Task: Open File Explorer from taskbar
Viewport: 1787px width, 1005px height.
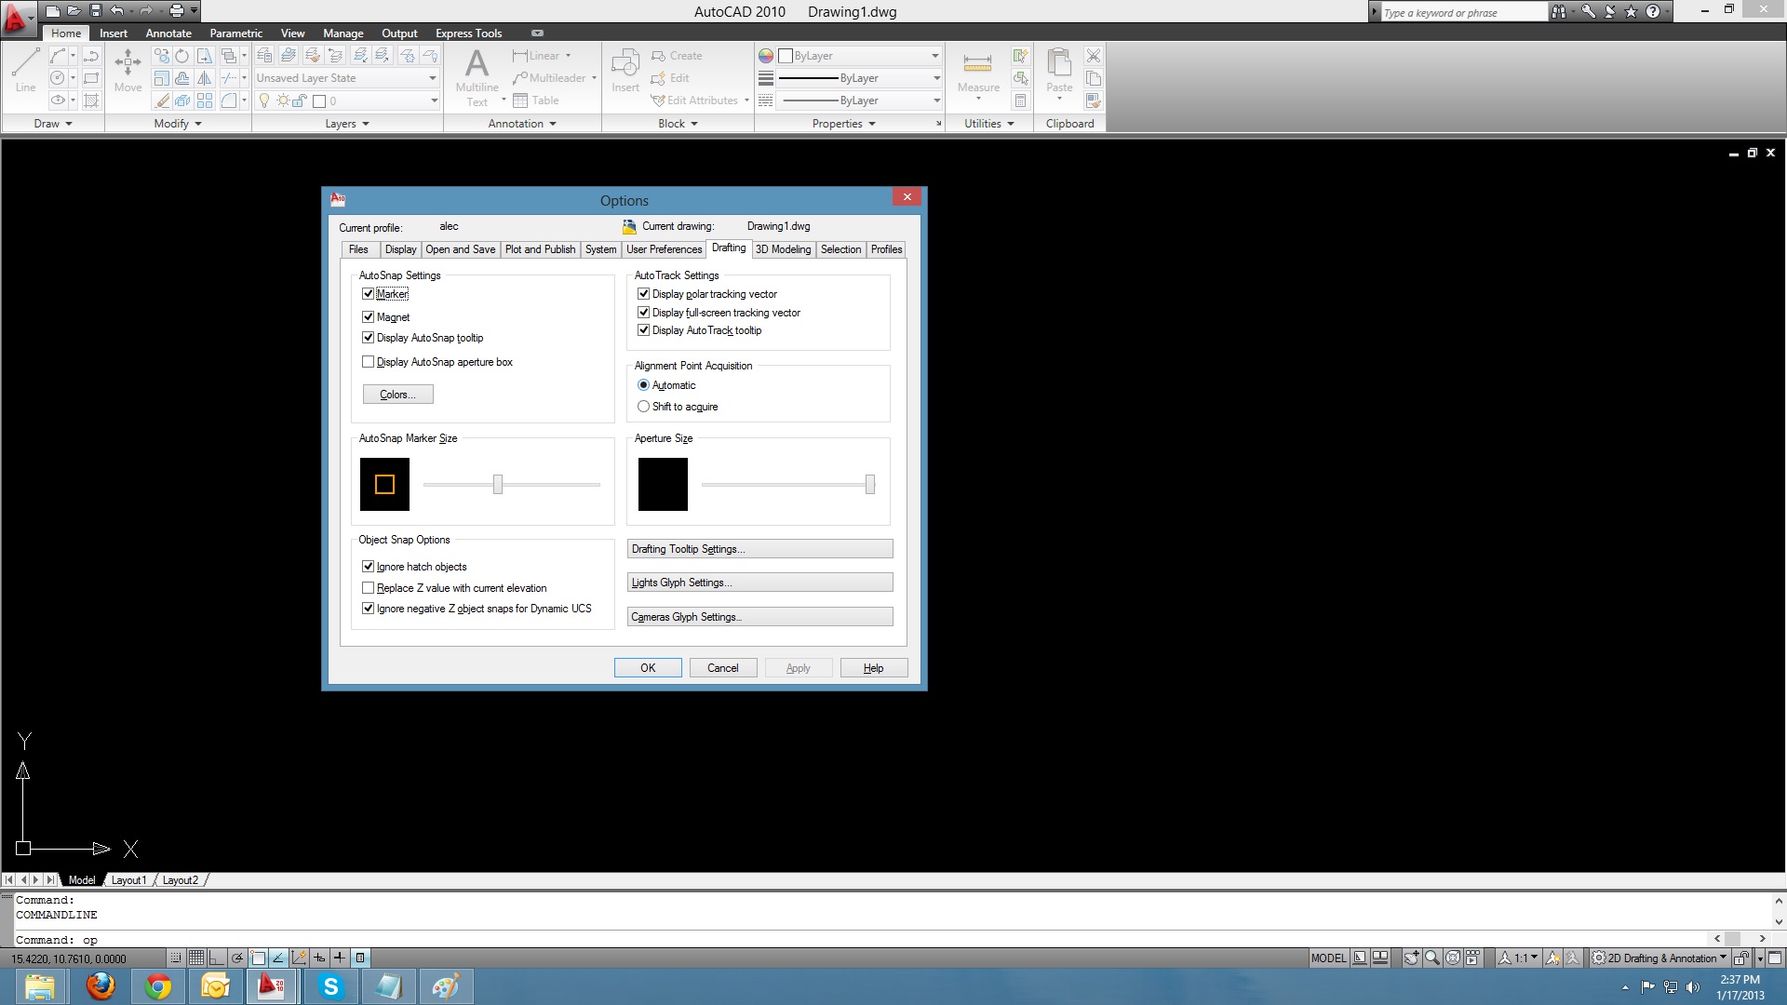Action: coord(39,985)
